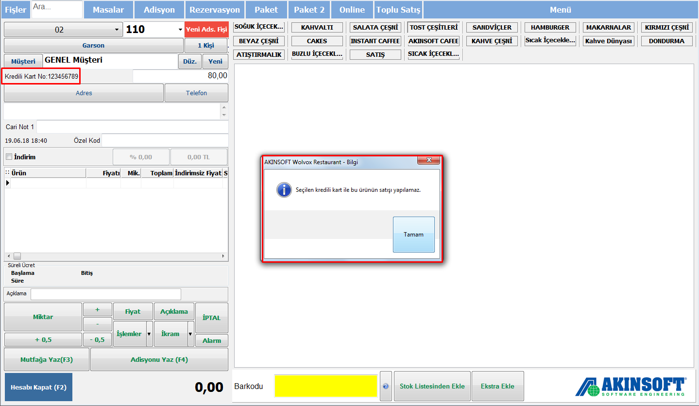Click the yellow Barkodu input field
Image resolution: width=699 pixels, height=406 pixels.
click(325, 386)
